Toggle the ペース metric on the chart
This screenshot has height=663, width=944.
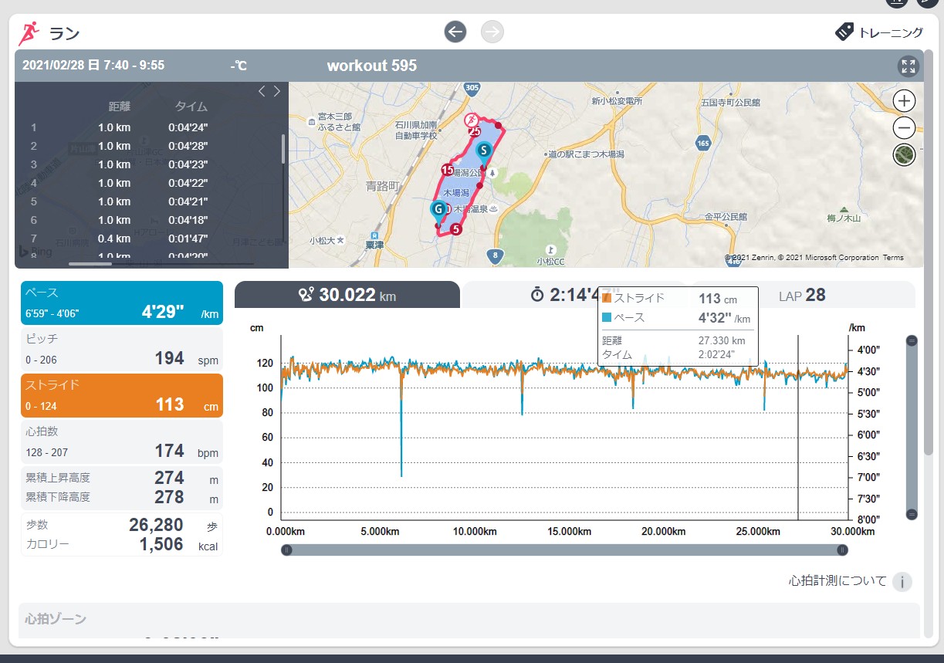[x=122, y=303]
